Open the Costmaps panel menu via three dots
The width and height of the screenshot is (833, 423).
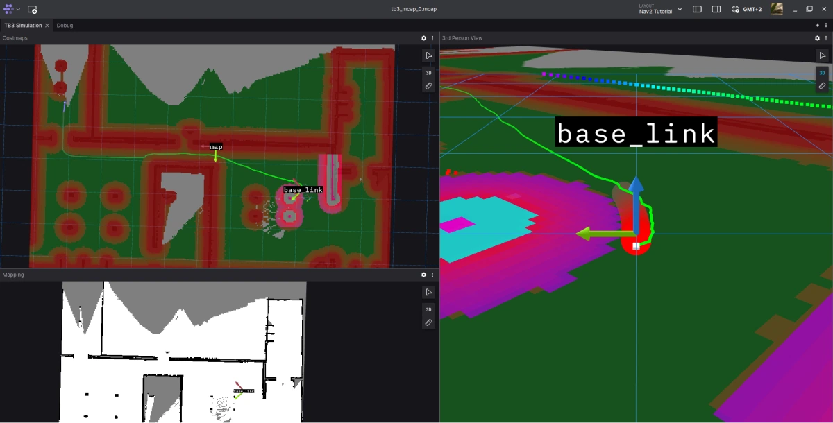[x=432, y=38]
